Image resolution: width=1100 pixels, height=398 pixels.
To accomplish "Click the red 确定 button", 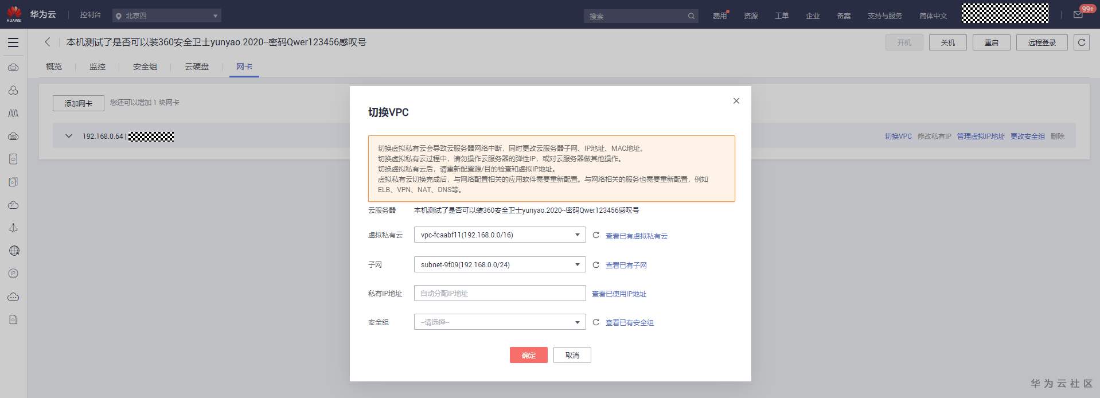I will coord(529,355).
